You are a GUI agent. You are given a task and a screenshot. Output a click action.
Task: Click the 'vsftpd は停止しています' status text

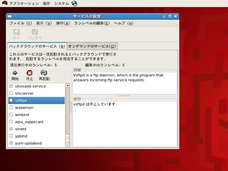tap(94, 104)
